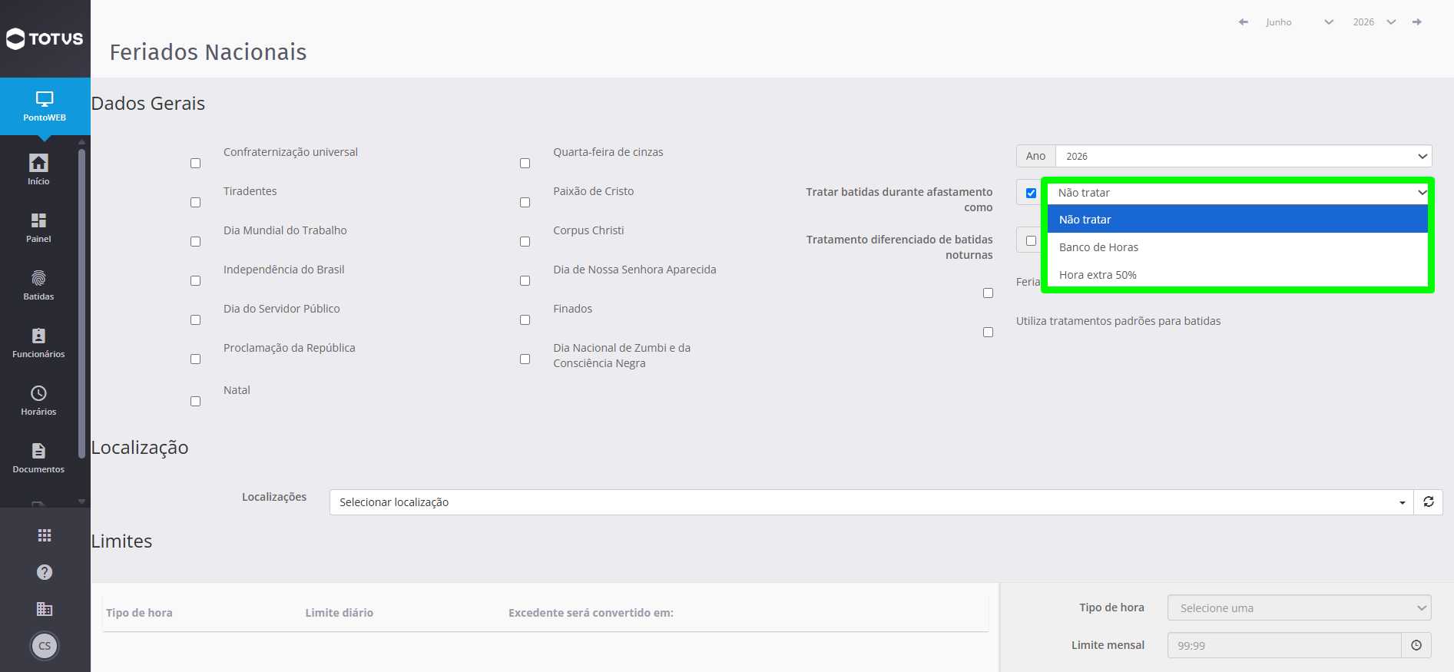
Task: Click the Limite diário column header
Action: (339, 613)
